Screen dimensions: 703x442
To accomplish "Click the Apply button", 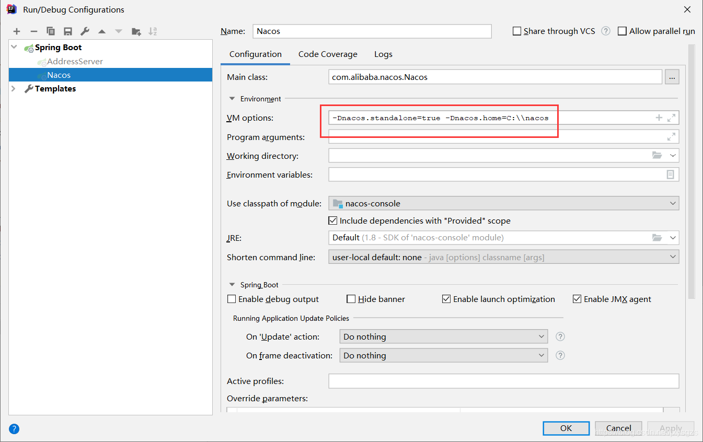I will point(671,428).
